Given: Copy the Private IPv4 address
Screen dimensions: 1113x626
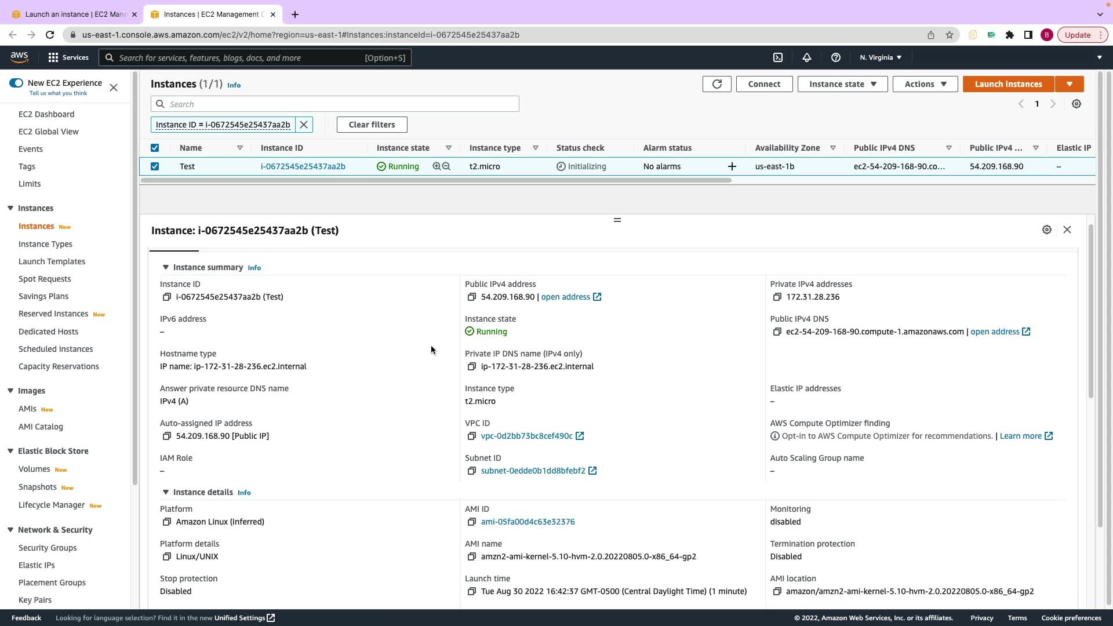Looking at the screenshot, I should [x=777, y=297].
